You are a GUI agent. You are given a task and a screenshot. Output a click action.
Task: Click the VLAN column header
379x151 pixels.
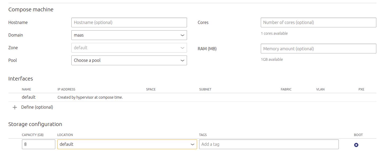(320, 89)
